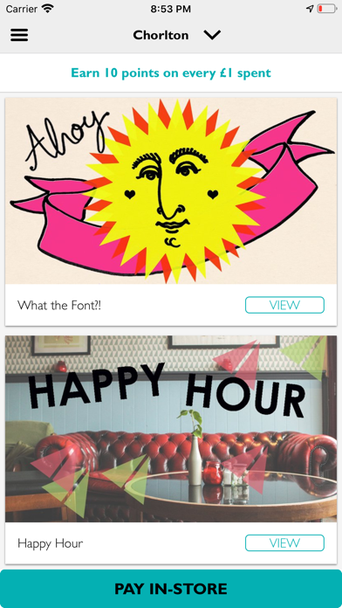342x608 pixels.
Task: Open the hamburger menu
Action: pos(19,35)
